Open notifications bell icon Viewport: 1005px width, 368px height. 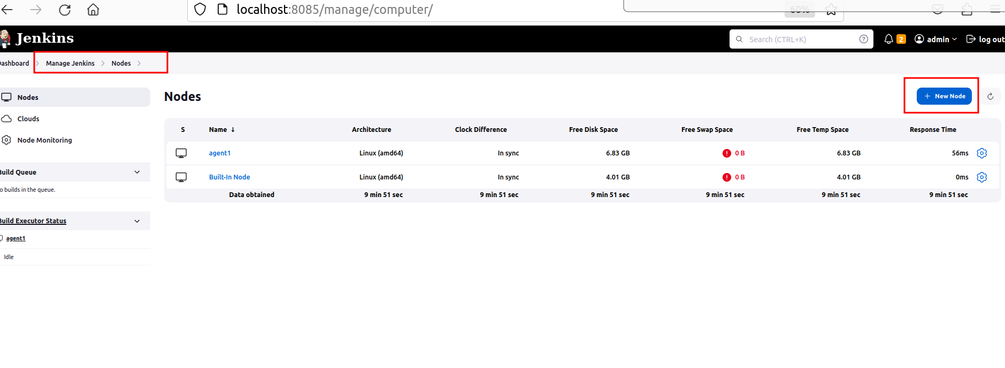[888, 39]
